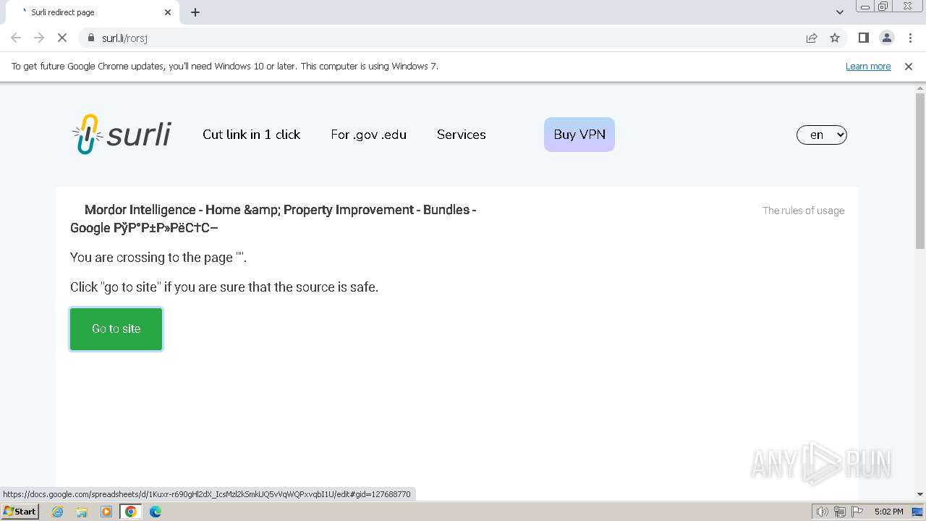Click the 5:02 PM clock
This screenshot has height=521, width=926.
[x=888, y=512]
